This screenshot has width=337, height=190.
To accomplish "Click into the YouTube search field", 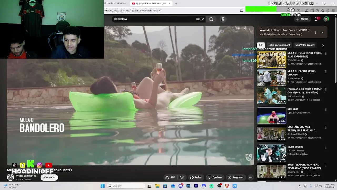I will click(154, 19).
